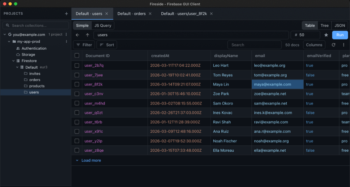The height and width of the screenshot is (187, 350).
Task: Select the maya@example.com email cell
Action: [277, 84]
